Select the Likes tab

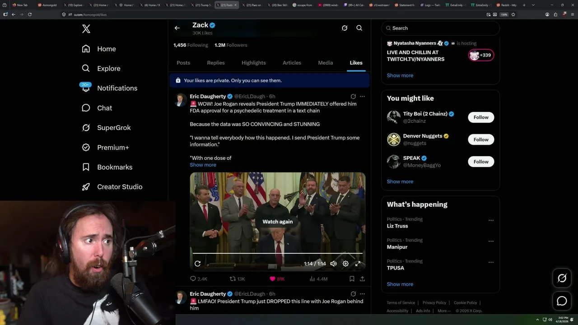(x=356, y=63)
